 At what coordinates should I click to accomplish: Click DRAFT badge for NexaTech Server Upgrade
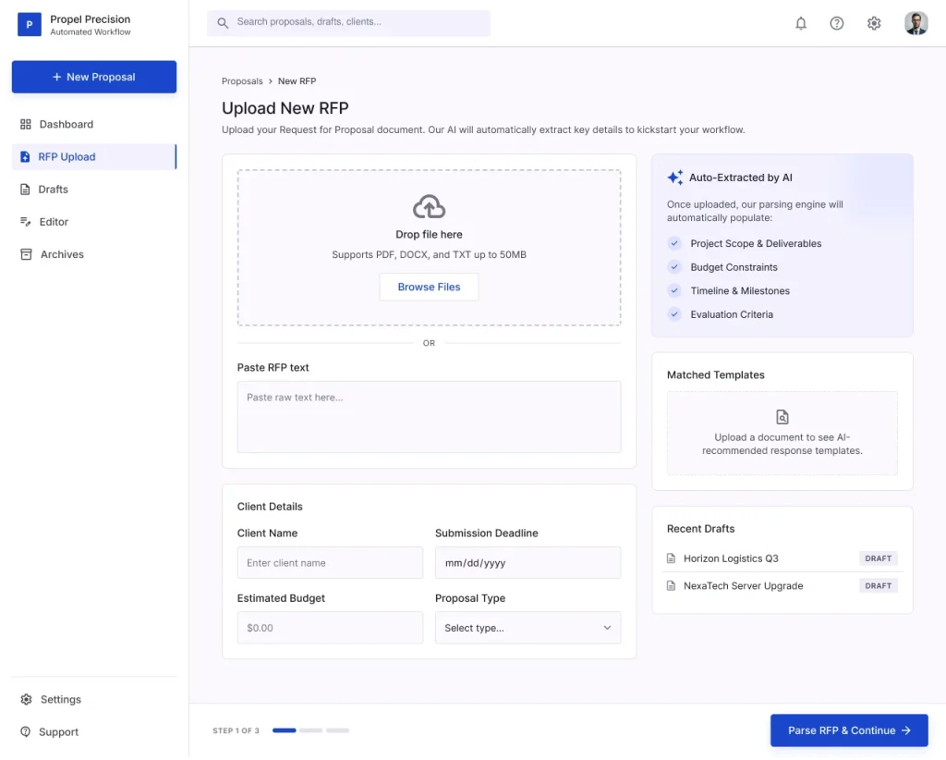pyautogui.click(x=878, y=585)
